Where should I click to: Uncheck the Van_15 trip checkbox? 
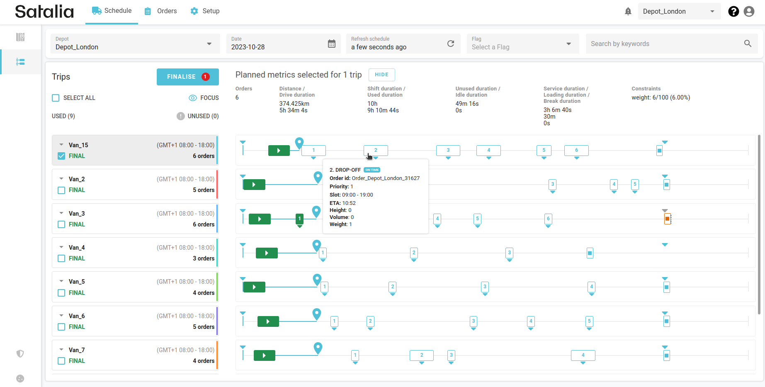tap(61, 156)
